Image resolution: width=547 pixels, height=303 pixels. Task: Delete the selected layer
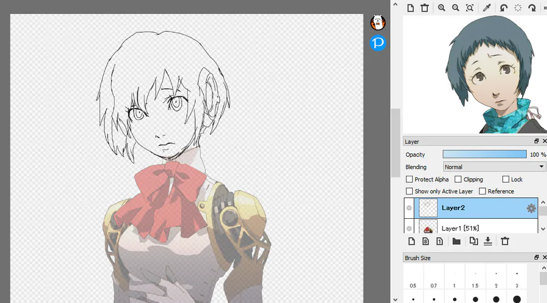click(x=505, y=241)
